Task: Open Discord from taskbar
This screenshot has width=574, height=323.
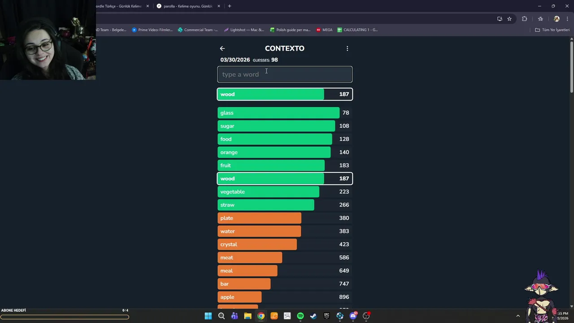Action: 353,316
